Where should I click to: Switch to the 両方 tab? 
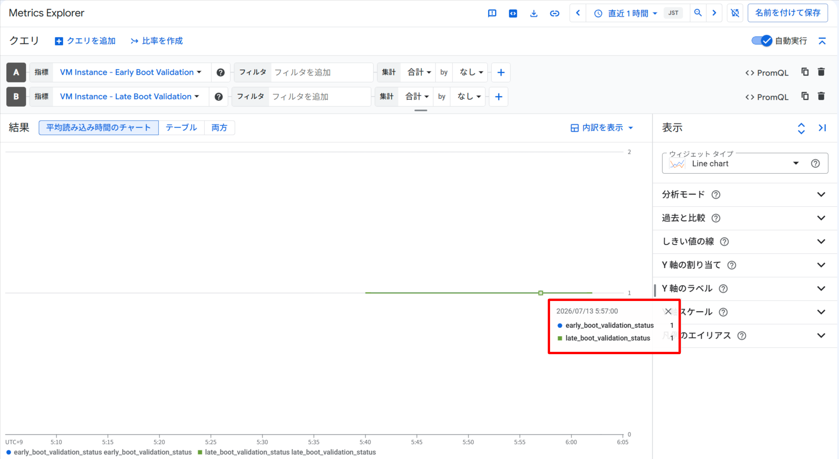coord(219,128)
